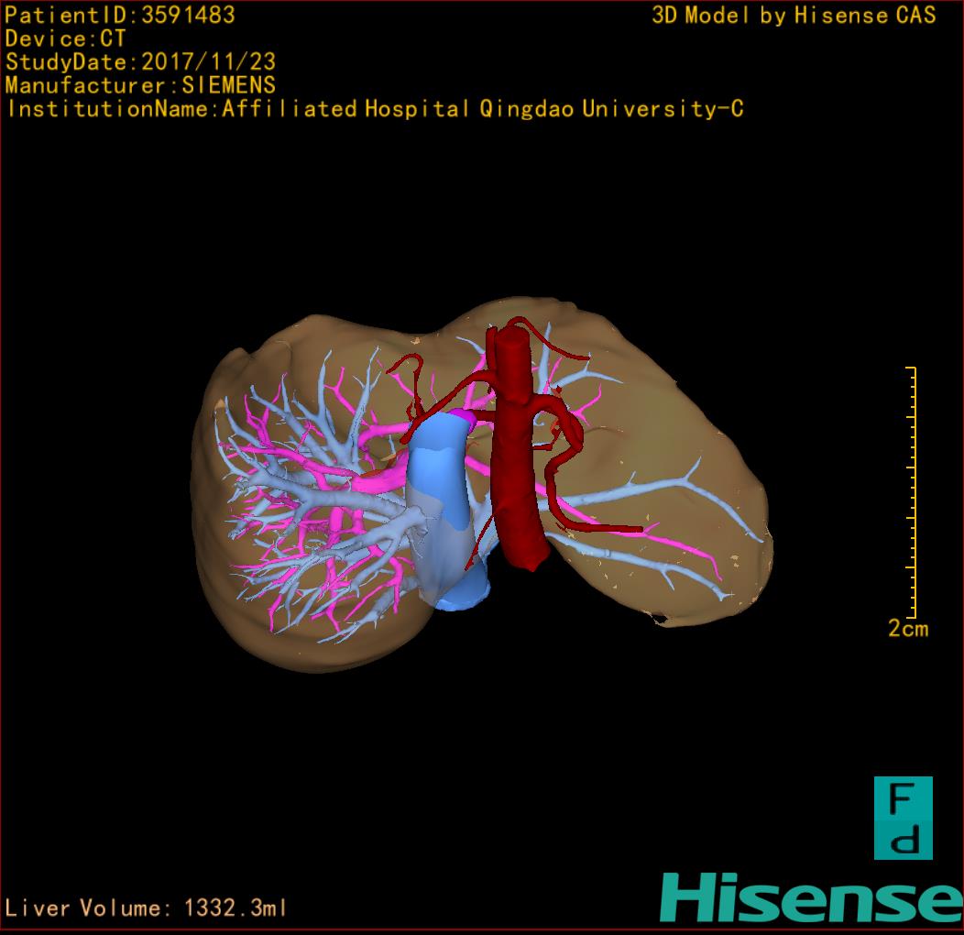The width and height of the screenshot is (964, 935).
Task: Click the Device:CT label
Action: [x=65, y=38]
